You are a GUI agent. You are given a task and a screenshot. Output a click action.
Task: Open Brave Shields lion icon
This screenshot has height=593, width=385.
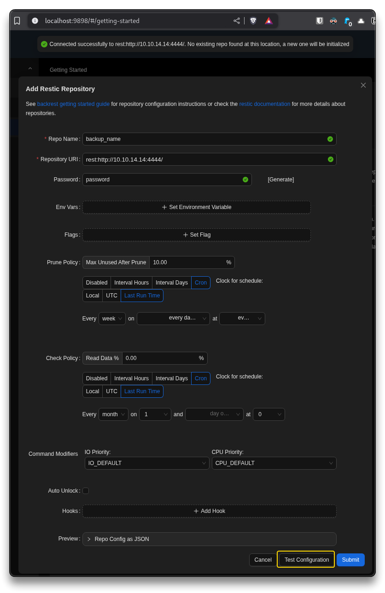[x=253, y=21]
